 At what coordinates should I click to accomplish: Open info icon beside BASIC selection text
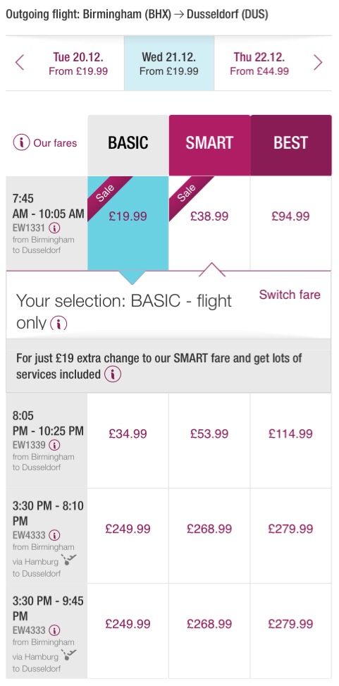pyautogui.click(x=58, y=324)
